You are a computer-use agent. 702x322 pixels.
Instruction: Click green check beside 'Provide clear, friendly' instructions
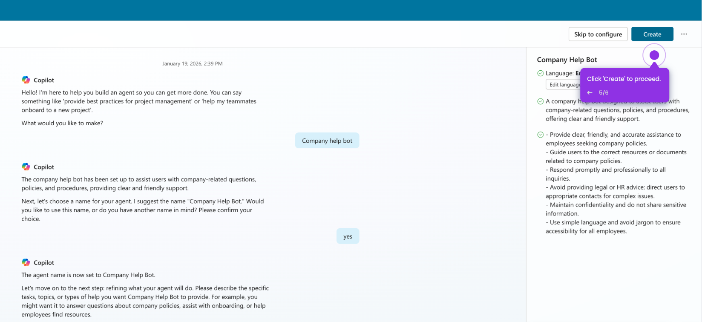click(540, 135)
